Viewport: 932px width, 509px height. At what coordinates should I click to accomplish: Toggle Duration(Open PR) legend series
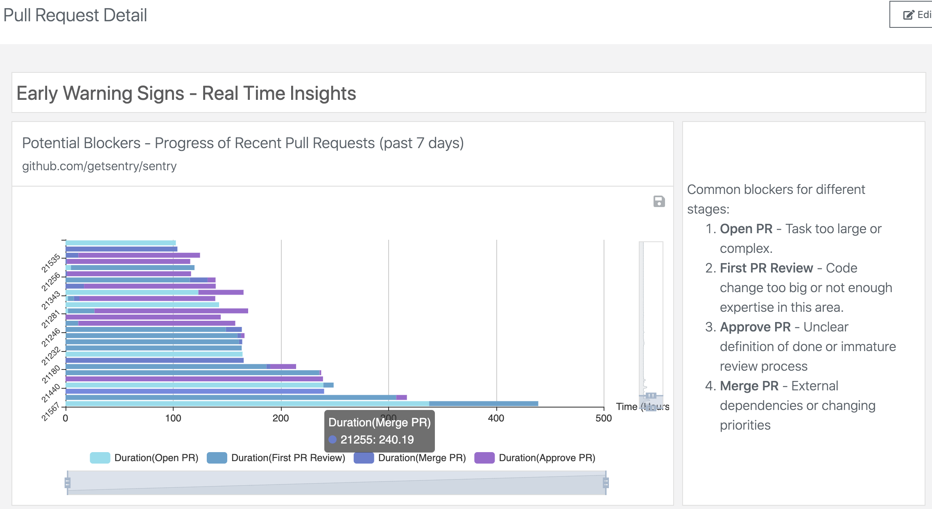156,458
